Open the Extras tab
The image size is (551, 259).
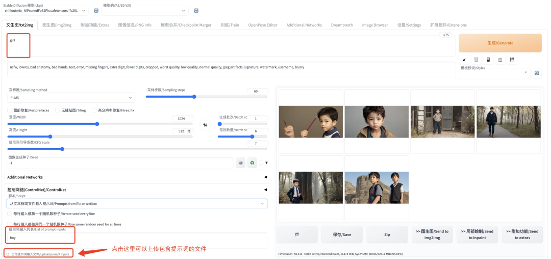pos(94,25)
